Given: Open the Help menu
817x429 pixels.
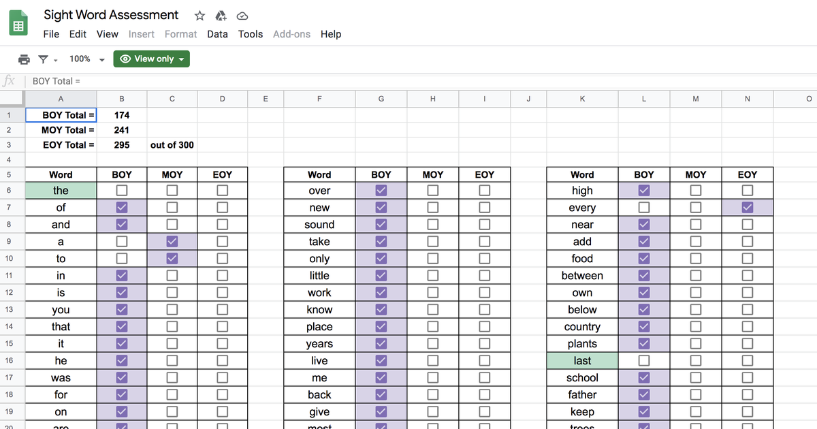Looking at the screenshot, I should pos(331,34).
